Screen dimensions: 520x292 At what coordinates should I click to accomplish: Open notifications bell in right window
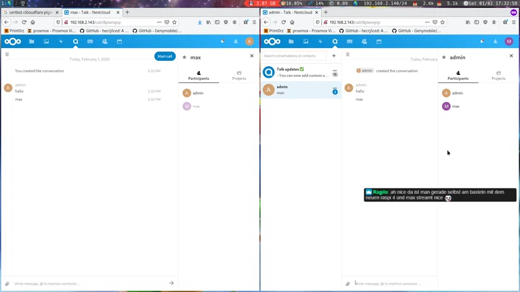482,41
